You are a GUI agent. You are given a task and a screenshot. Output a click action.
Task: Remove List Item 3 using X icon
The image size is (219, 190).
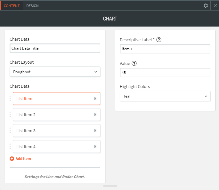(x=95, y=131)
